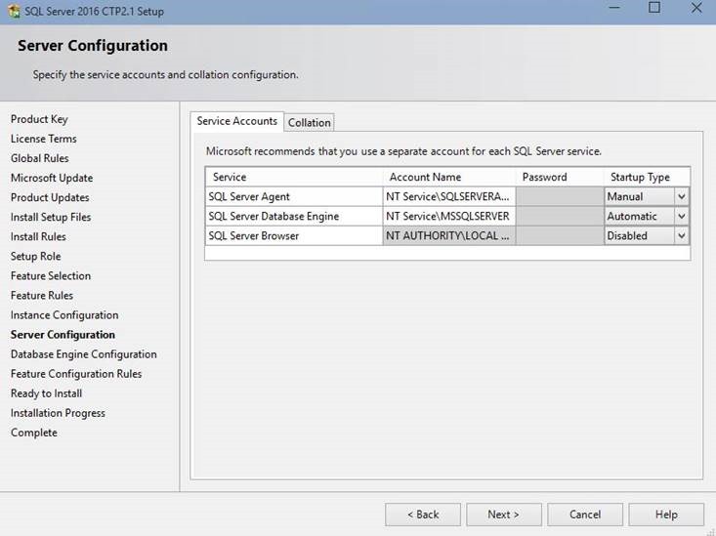This screenshot has height=536, width=716.
Task: Switch to the Collation tab
Action: click(x=309, y=122)
